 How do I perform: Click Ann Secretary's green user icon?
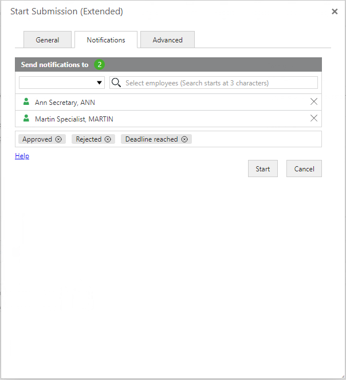pos(26,102)
